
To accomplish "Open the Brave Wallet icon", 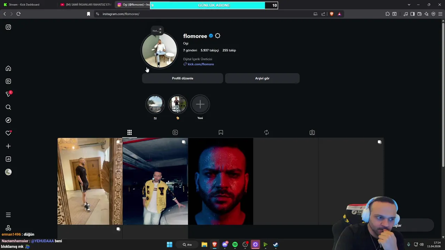I will click(x=419, y=14).
